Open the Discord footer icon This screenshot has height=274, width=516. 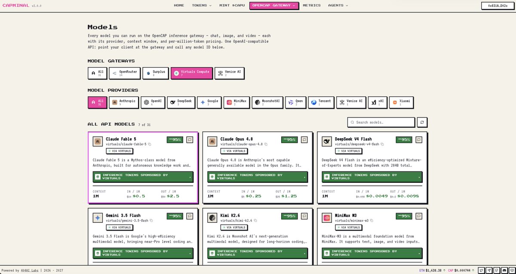504,271
